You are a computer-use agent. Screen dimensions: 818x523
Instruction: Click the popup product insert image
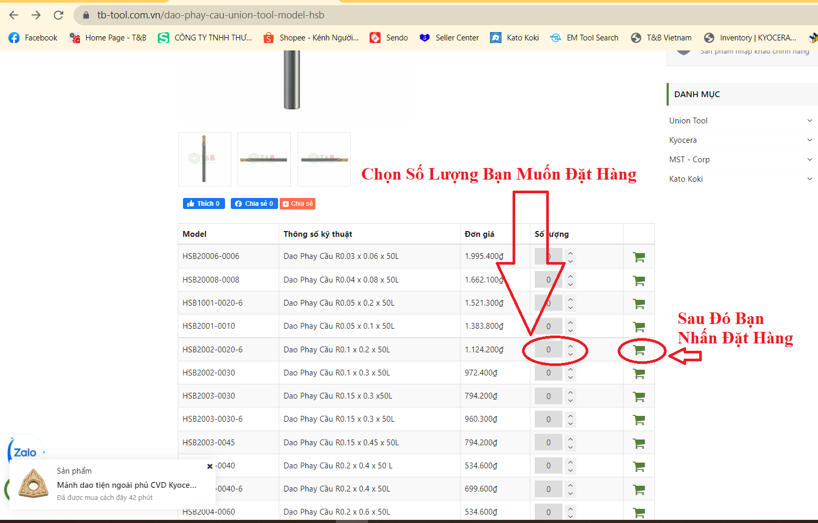33,484
